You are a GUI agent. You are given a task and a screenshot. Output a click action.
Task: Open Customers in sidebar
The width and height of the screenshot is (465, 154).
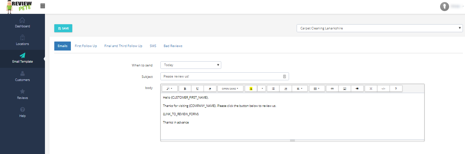tap(22, 76)
